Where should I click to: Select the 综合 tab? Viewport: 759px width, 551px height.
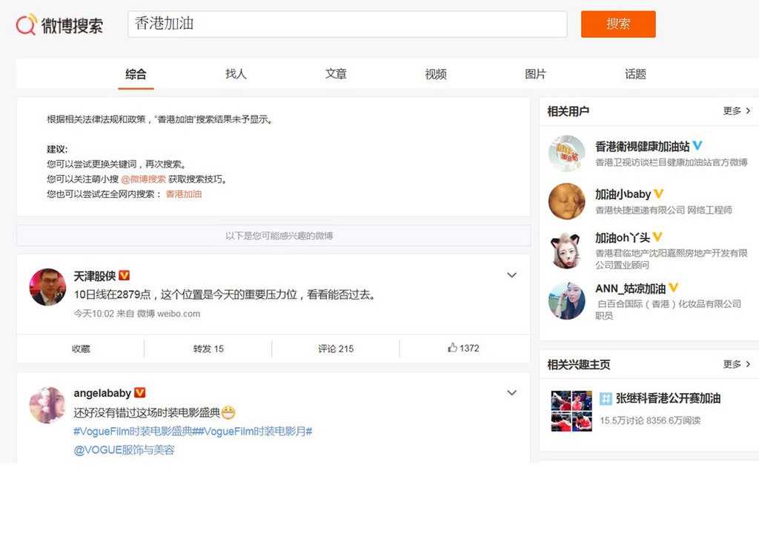click(x=136, y=74)
